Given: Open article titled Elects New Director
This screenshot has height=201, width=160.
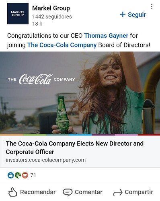Looking at the screenshot, I should [x=75, y=148].
